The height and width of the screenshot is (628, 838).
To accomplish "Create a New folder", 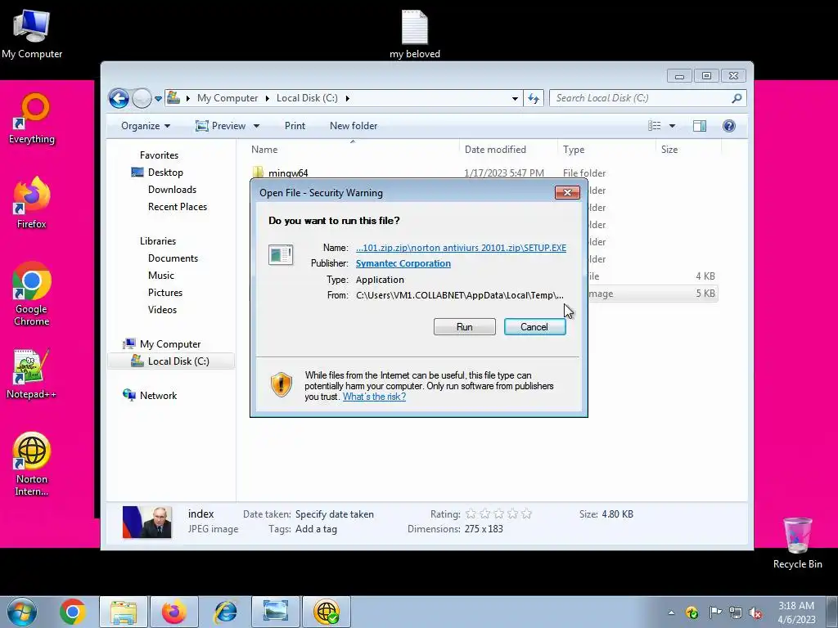I will pyautogui.click(x=354, y=126).
